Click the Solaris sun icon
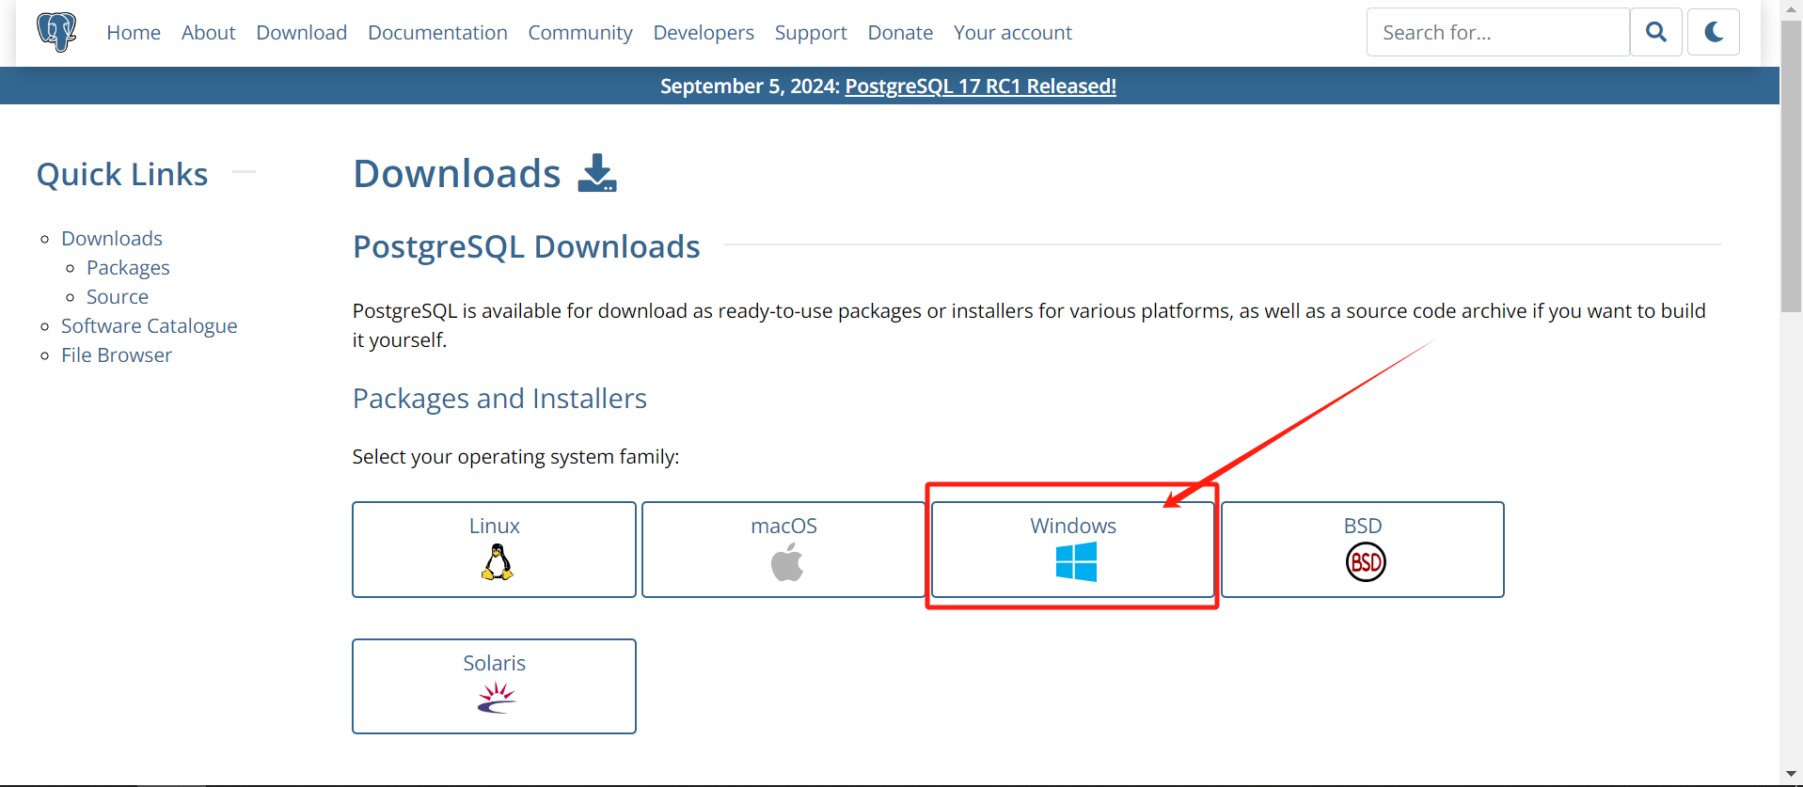The width and height of the screenshot is (1803, 787). click(x=497, y=698)
